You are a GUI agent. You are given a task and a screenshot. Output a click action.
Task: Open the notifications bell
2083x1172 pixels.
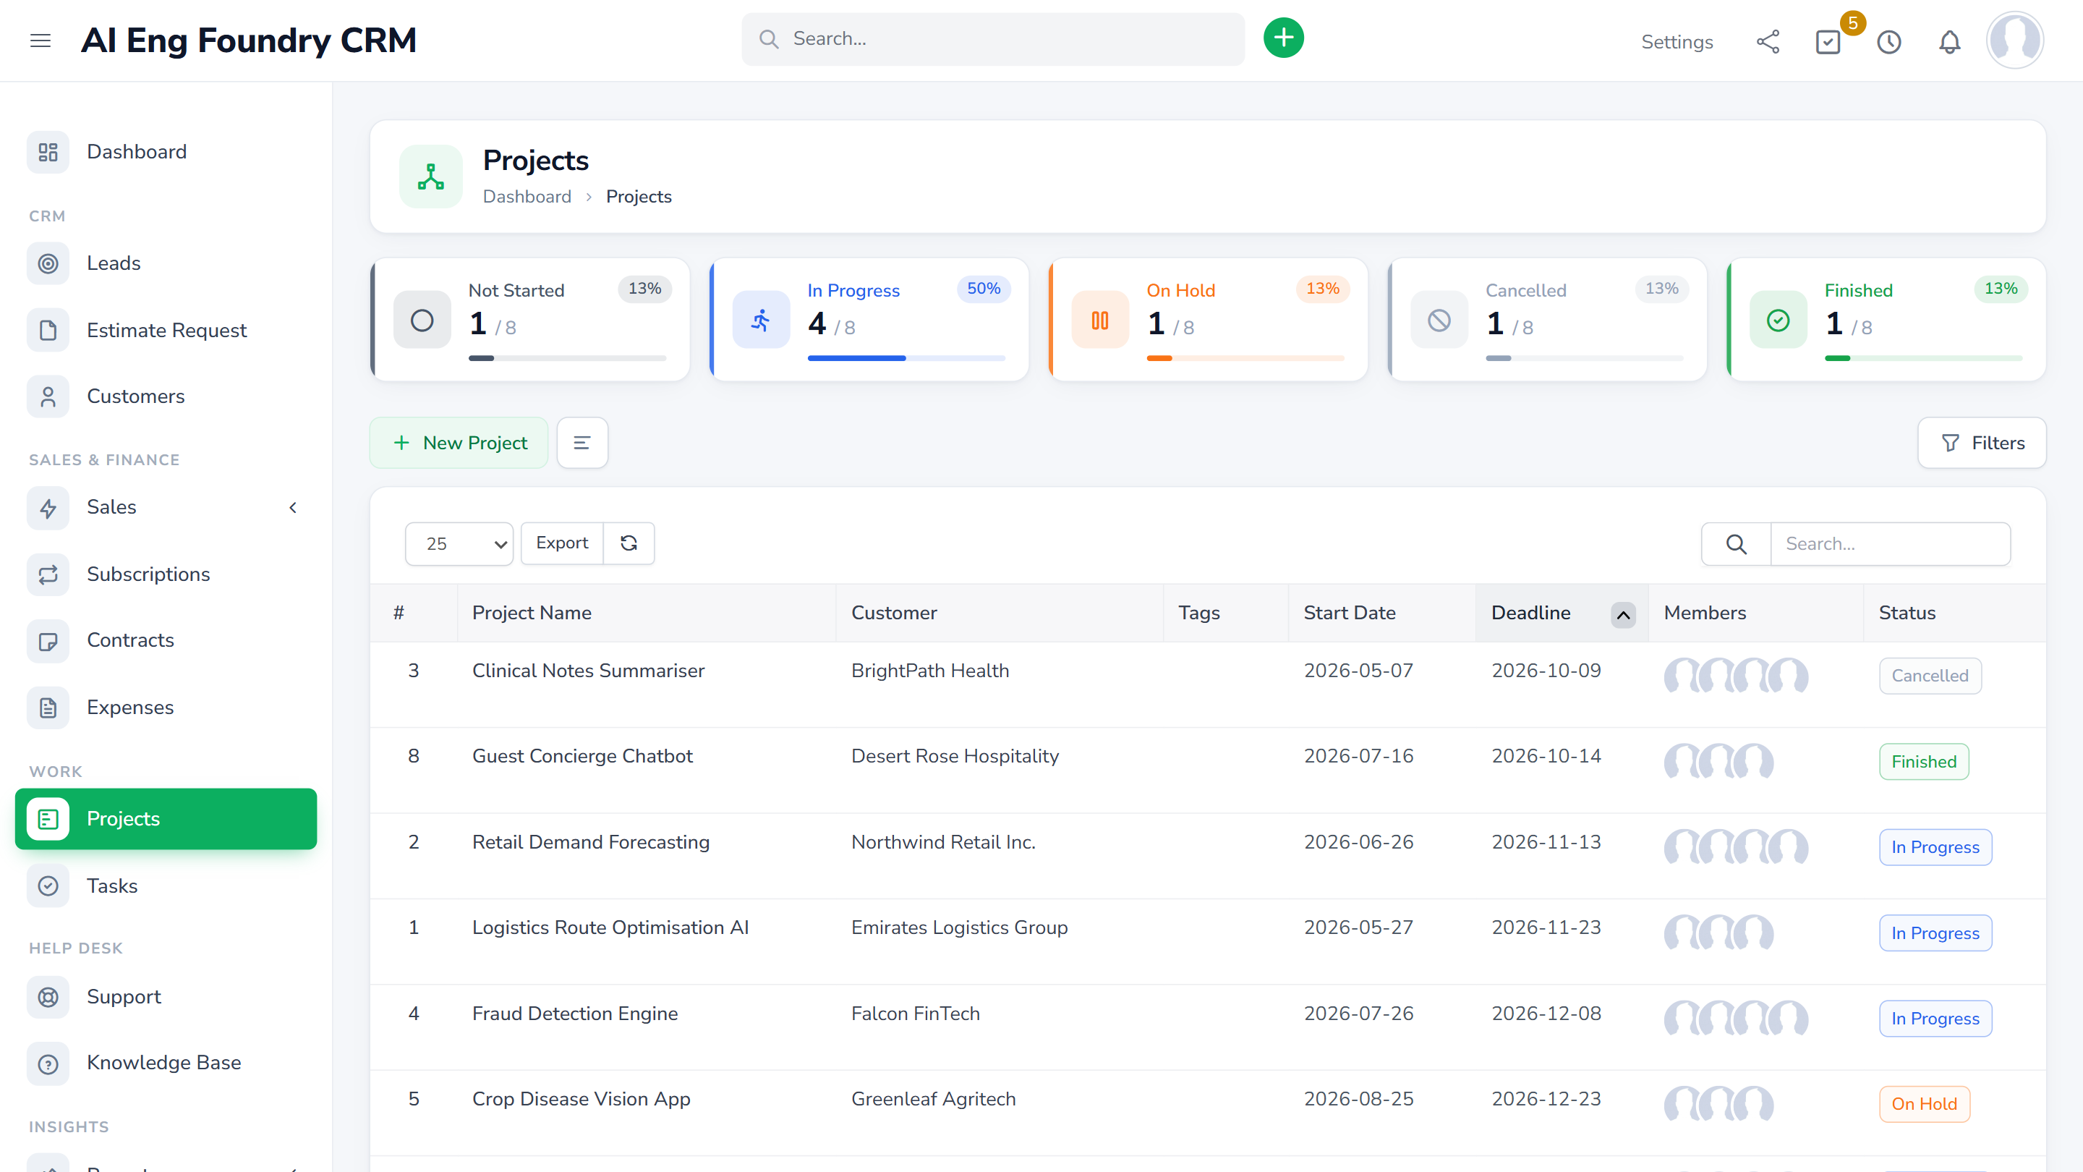[1950, 41]
